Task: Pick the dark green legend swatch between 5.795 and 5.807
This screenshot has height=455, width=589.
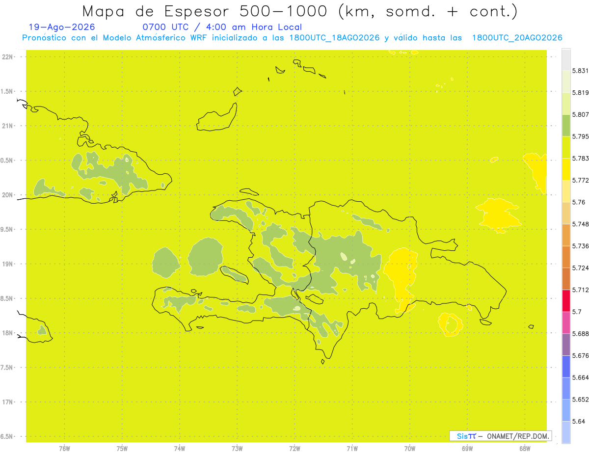Action: [566, 125]
